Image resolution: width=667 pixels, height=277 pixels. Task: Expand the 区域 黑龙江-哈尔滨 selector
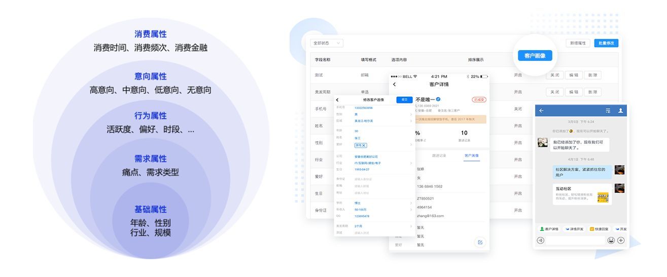(411, 121)
